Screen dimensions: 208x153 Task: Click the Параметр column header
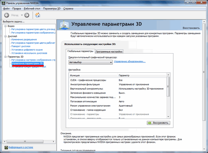click(142, 75)
